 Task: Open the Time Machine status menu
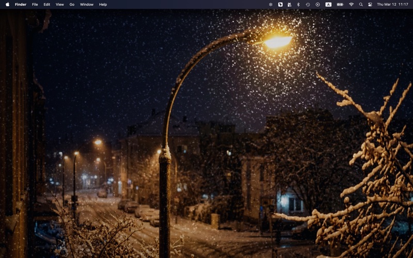click(x=308, y=4)
